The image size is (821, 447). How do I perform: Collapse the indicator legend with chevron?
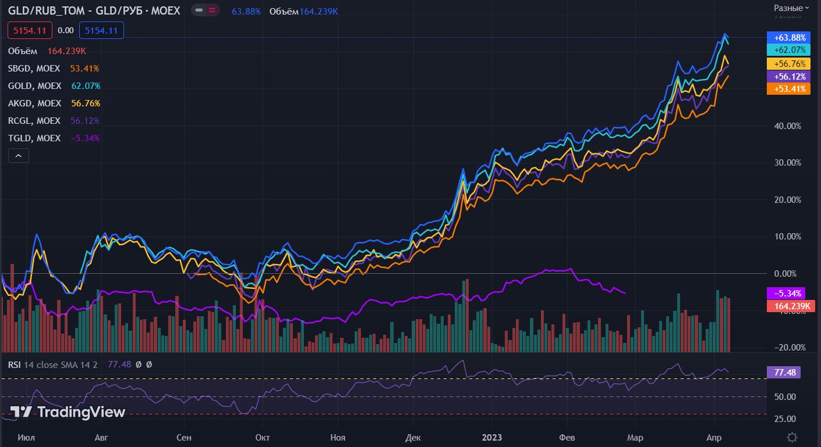coord(18,156)
